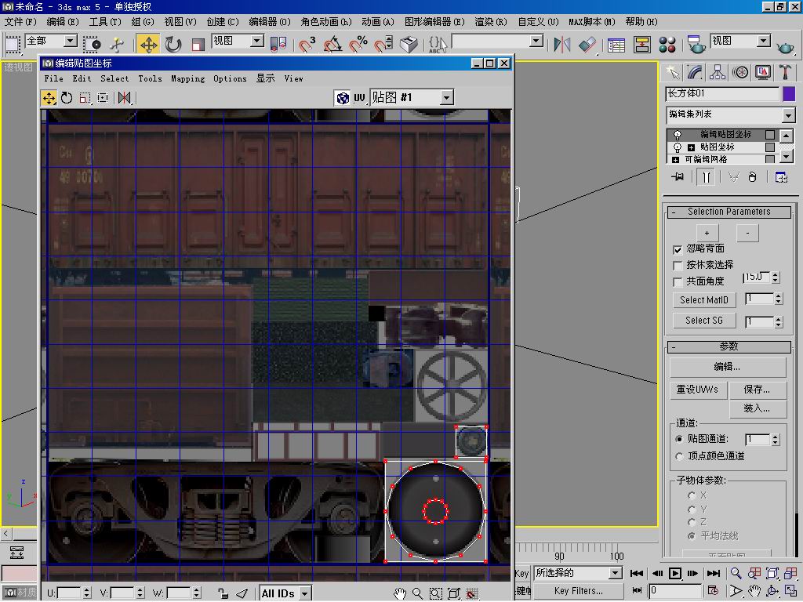
Task: Toggle the 忽略背面 checkbox
Action: (x=678, y=249)
